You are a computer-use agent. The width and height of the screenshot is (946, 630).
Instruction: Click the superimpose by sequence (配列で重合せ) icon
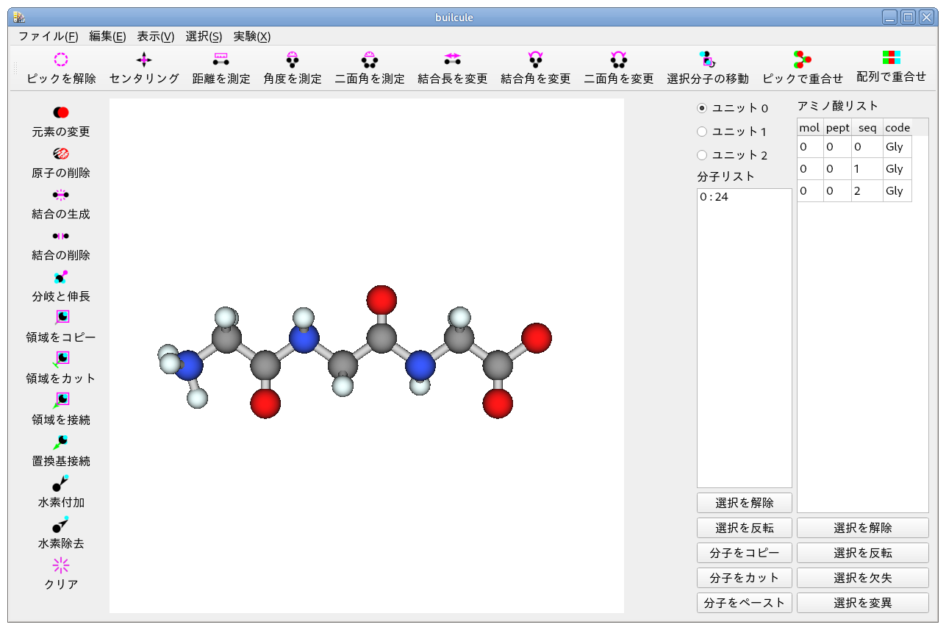point(891,58)
